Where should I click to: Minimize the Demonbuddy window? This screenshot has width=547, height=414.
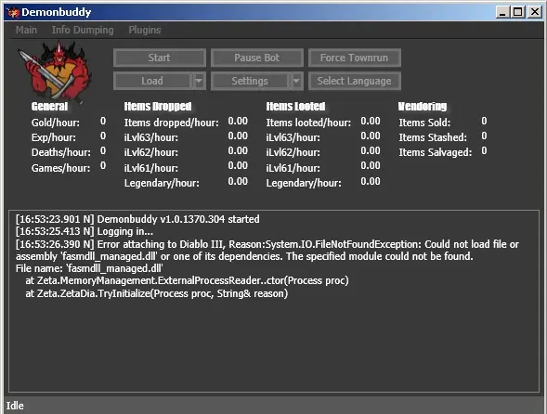coord(502,12)
